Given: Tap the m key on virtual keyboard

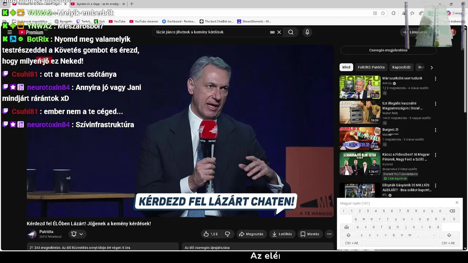Looking at the screenshot, I should (410, 235).
